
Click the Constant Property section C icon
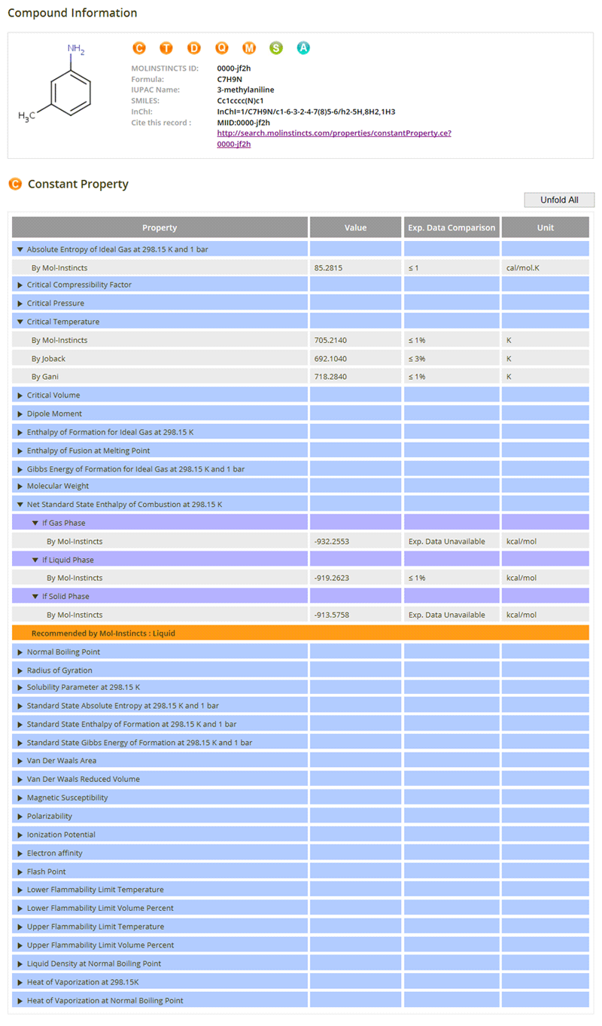[x=15, y=184]
